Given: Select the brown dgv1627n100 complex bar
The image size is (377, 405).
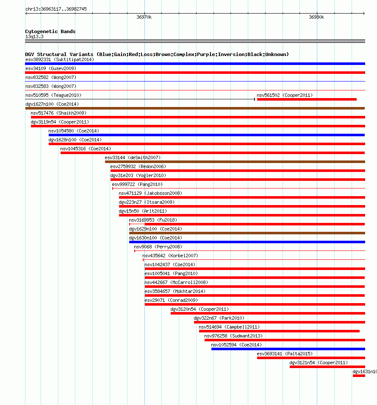Looking at the screenshot, I should click(195, 108).
